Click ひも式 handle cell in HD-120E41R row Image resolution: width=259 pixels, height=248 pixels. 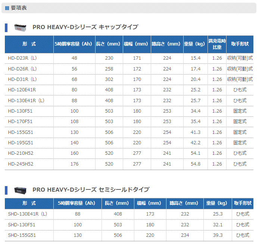pos(240,90)
